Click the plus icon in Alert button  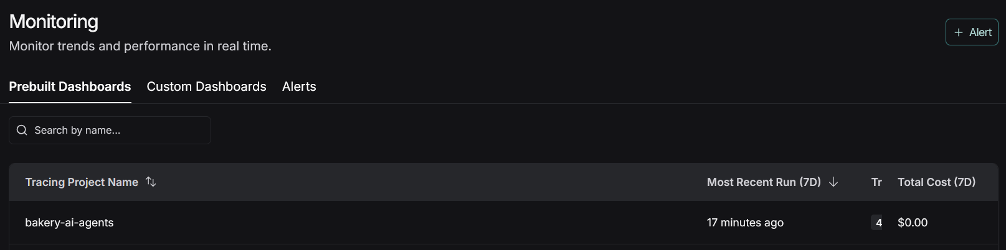click(x=959, y=32)
